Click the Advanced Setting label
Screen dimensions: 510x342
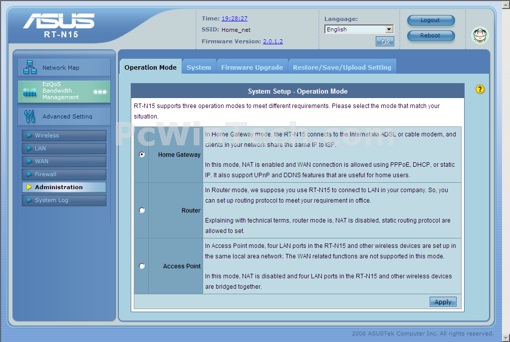point(67,116)
